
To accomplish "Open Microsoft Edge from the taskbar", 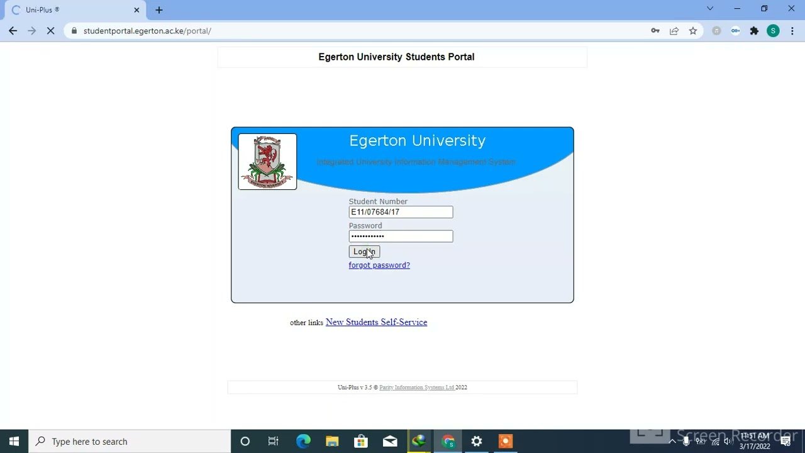I will [x=303, y=441].
